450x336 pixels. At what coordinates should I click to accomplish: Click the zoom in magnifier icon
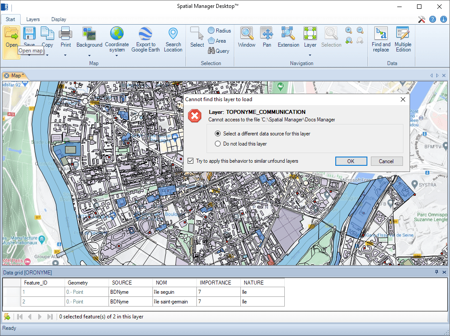[x=348, y=30]
